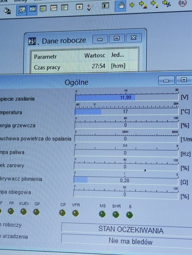Click the checkmark with red cross icon
The height and width of the screenshot is (255, 192).
90,7
